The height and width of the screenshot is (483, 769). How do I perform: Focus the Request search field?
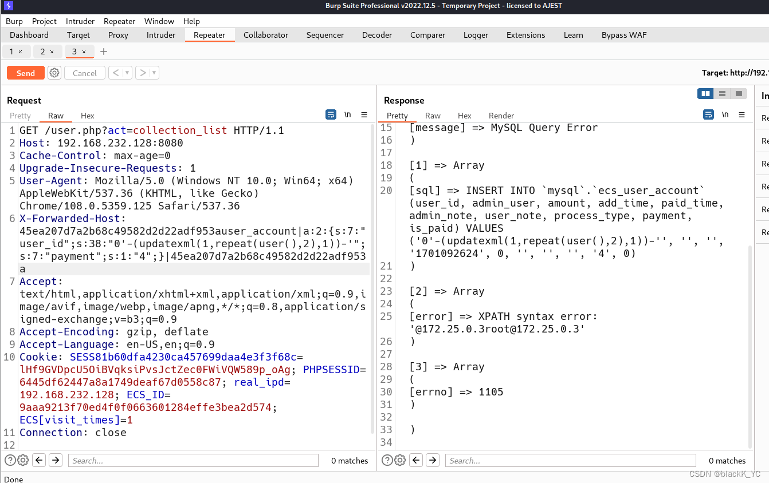(193, 460)
